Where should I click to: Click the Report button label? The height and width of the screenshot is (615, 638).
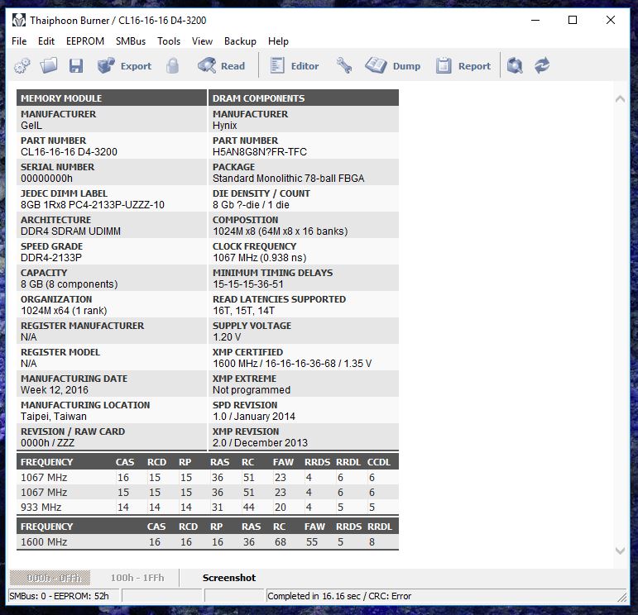(474, 66)
